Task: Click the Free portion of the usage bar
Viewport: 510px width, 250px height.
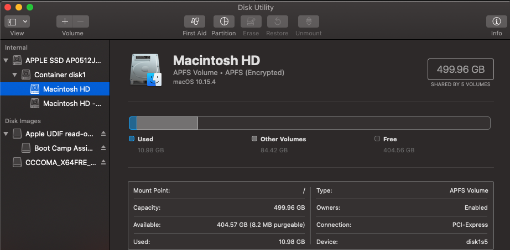Action: [344, 123]
